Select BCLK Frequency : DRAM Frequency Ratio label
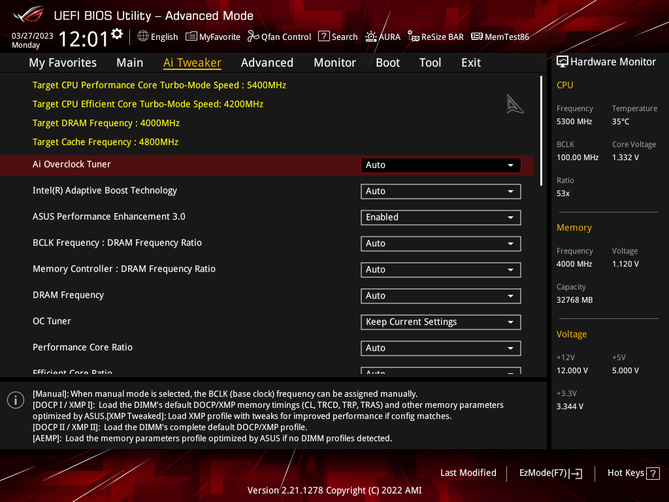 pyautogui.click(x=118, y=243)
